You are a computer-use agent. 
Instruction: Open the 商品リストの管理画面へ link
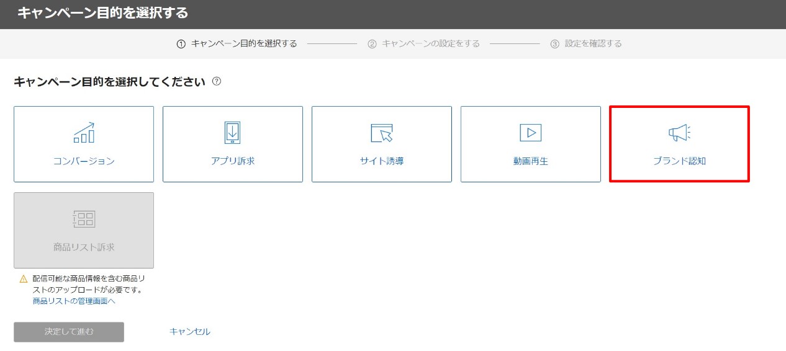pyautogui.click(x=74, y=301)
